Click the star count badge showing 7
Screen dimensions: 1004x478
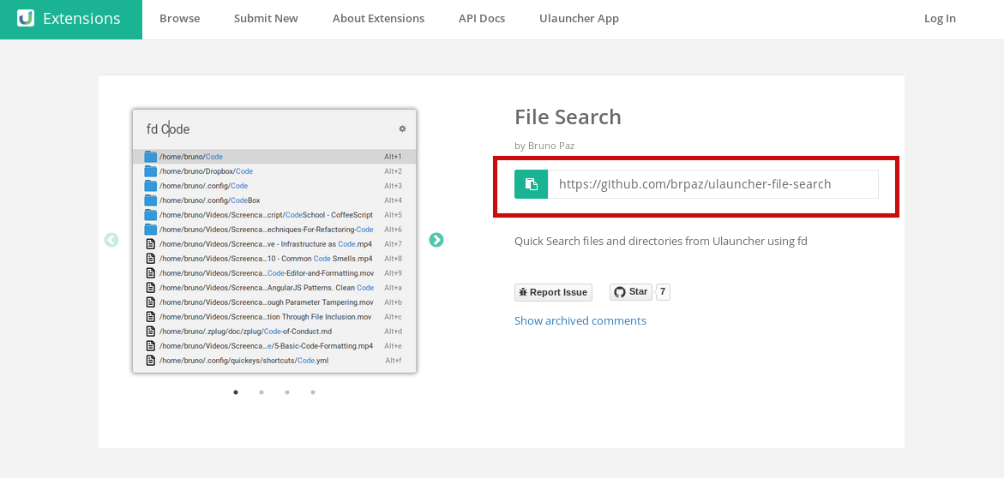663,292
